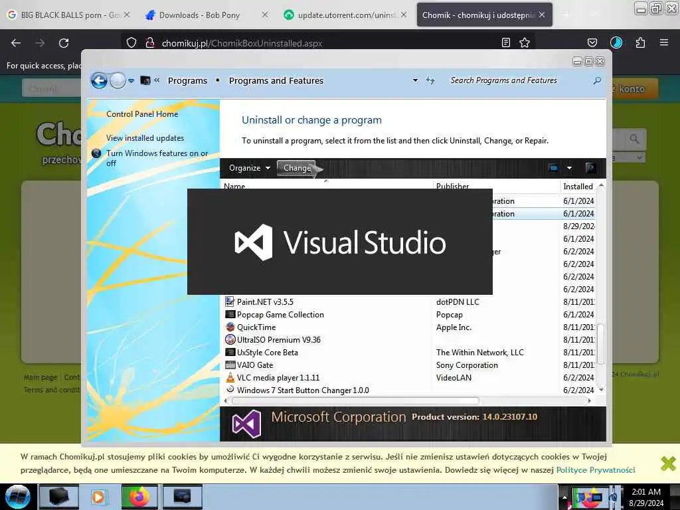Refresh the Programs and Features address bar
The image size is (680, 510).
tap(430, 80)
